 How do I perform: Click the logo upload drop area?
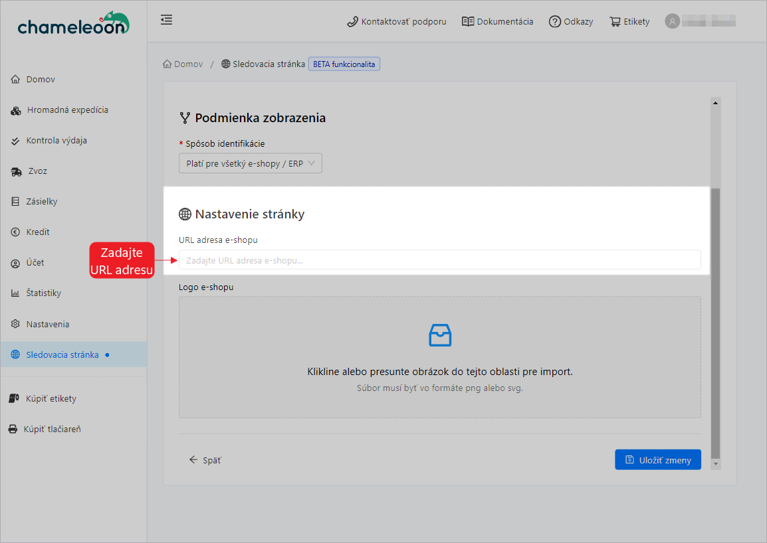point(439,356)
